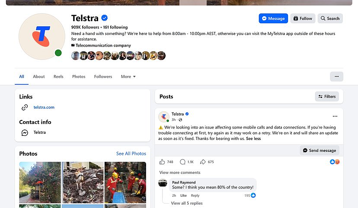The width and height of the screenshot is (358, 208).
Task: Open the rescue workers photo thumbnail
Action: [125, 183]
